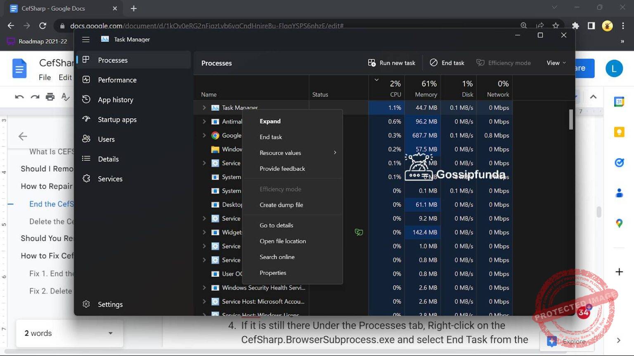
Task: Select Search online from the context menu
Action: point(277,257)
